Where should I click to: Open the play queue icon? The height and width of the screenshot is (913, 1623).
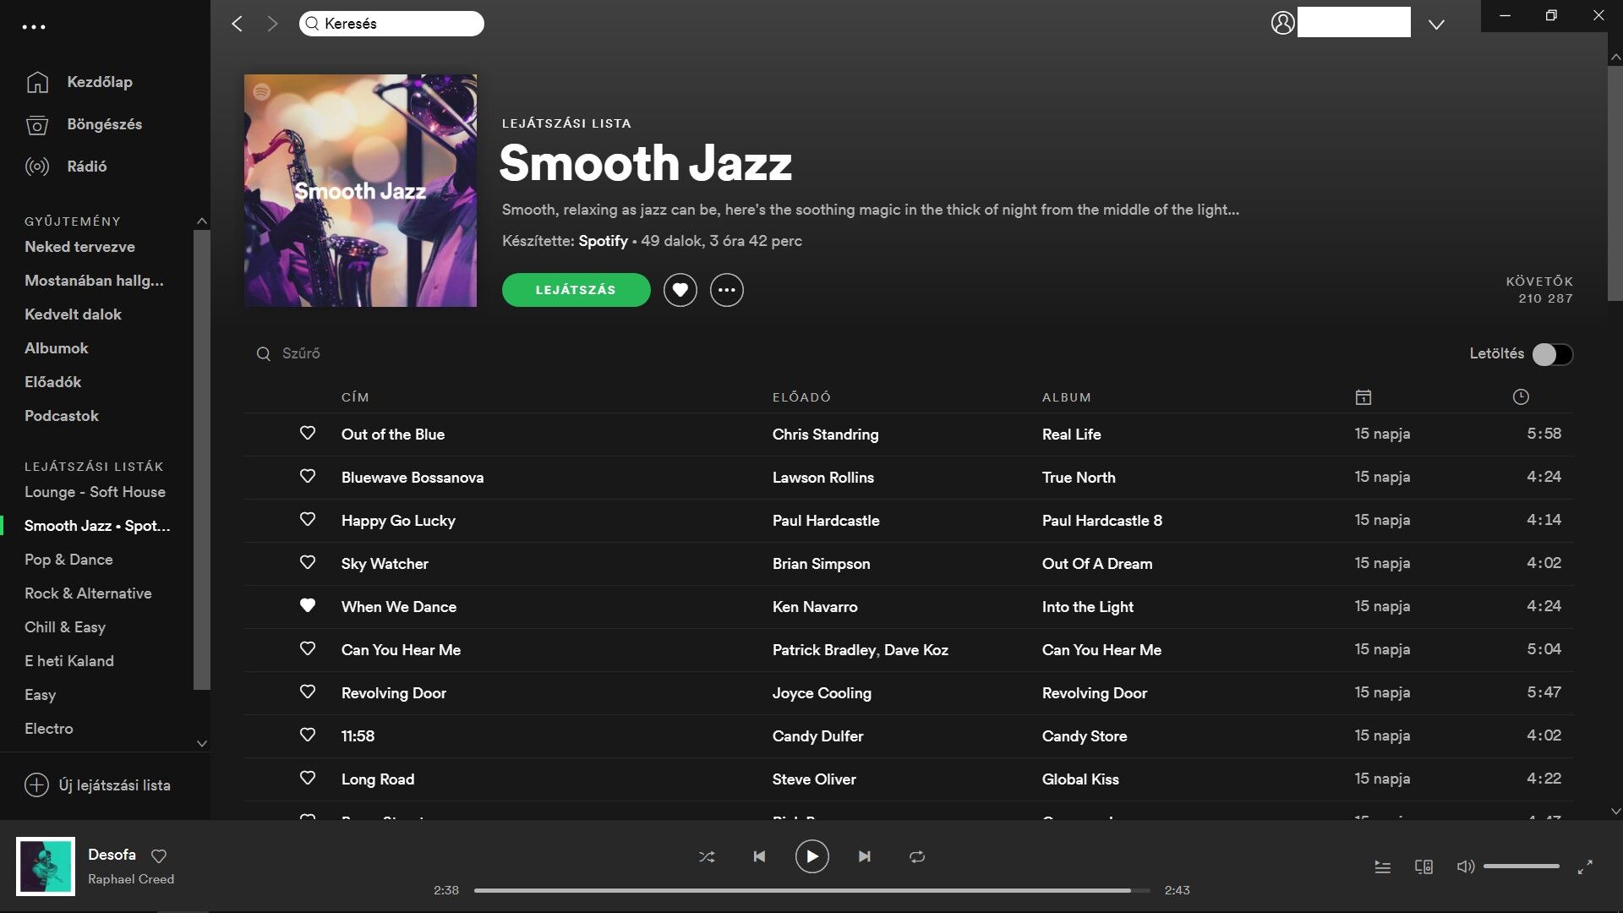tap(1383, 867)
